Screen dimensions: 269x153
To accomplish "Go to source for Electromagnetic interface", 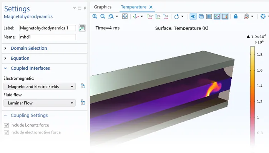I will coord(83,86).
